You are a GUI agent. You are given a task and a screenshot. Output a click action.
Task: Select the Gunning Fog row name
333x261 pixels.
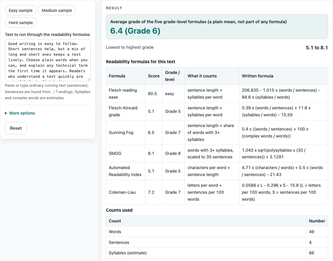(121, 133)
